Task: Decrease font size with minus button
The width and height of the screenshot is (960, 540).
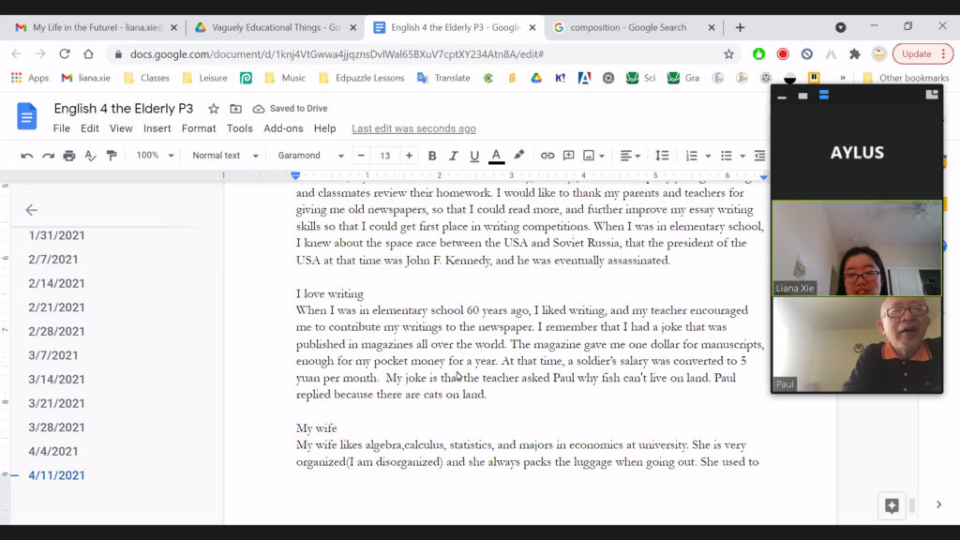Action: pyautogui.click(x=361, y=156)
